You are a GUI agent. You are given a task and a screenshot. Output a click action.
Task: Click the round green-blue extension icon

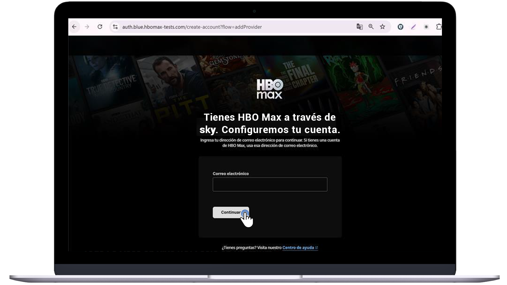pos(400,27)
